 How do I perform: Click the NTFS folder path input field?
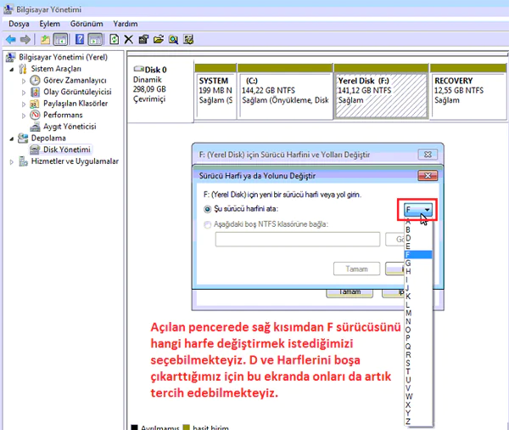point(298,240)
